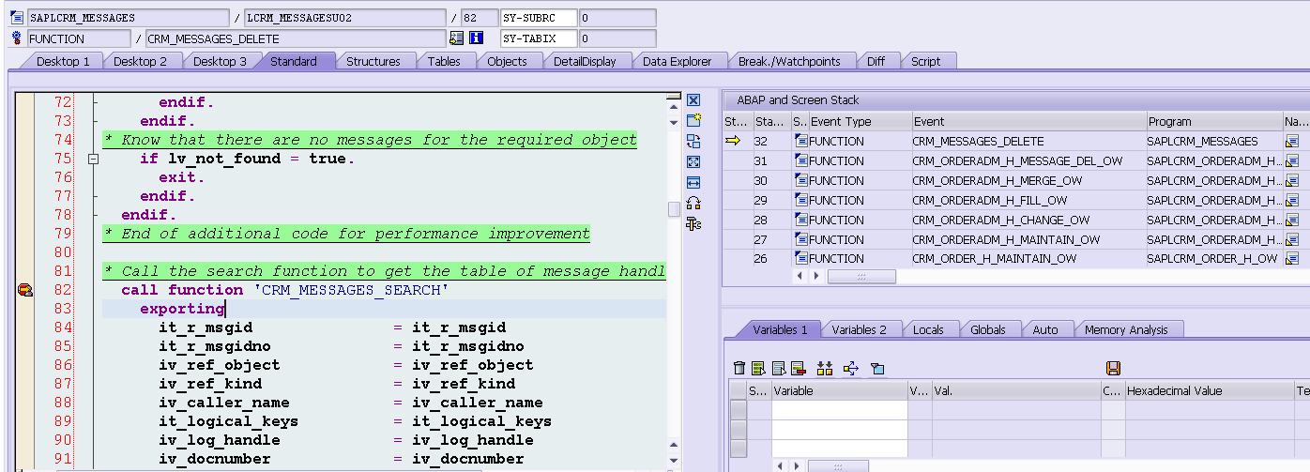Switch to the Desktop 2 tab

(141, 61)
